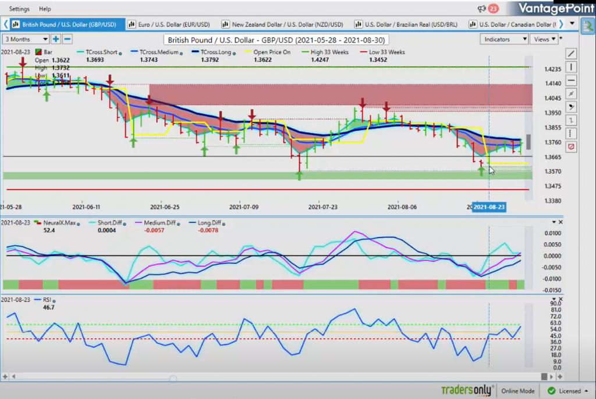
Task: Click the Licensed status label
Action: [570, 391]
